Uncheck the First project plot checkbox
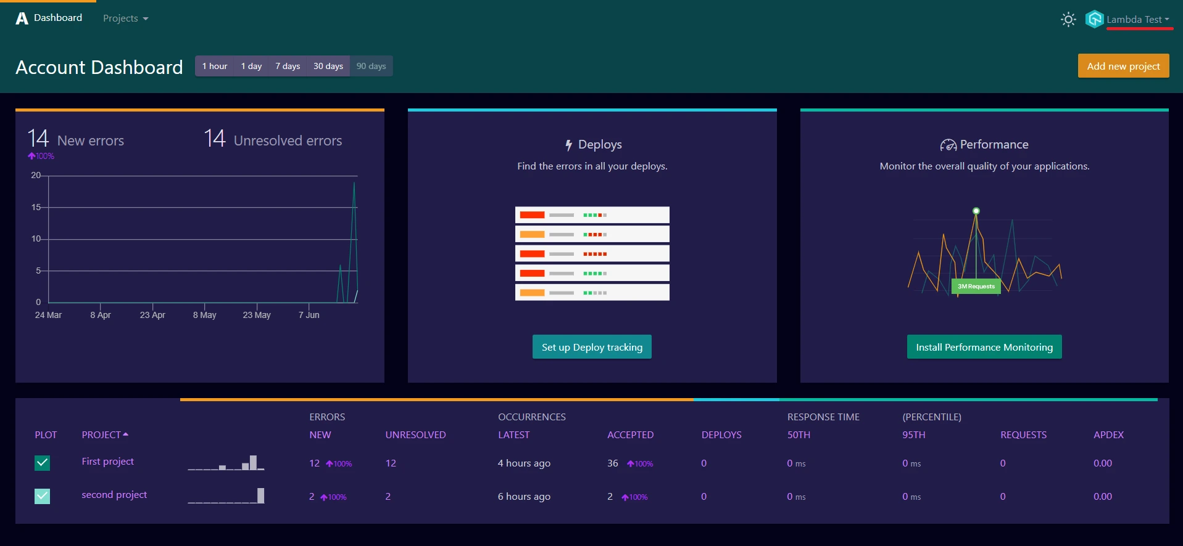 point(43,463)
